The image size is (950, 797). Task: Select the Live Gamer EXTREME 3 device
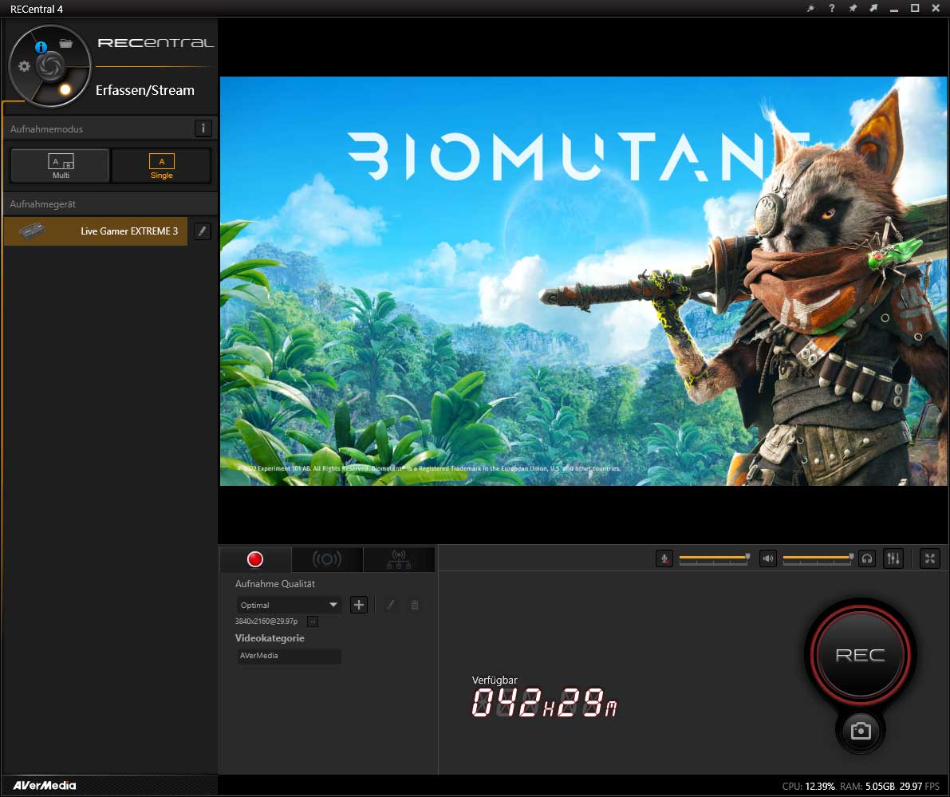click(96, 231)
